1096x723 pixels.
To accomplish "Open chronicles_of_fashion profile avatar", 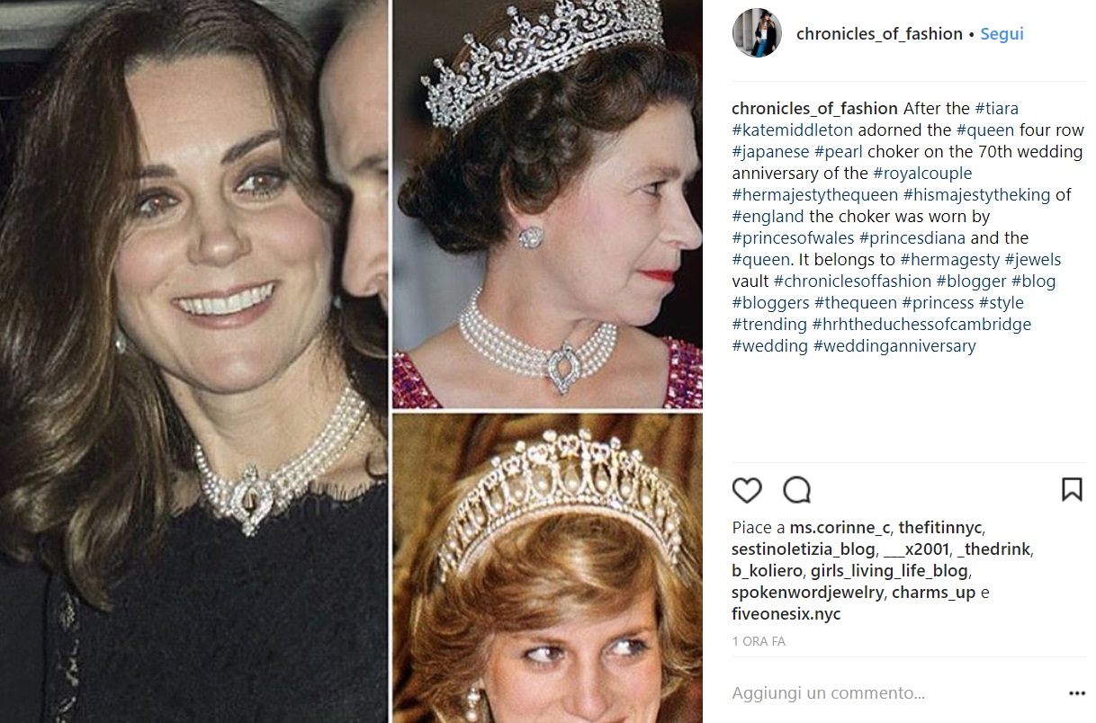I will pyautogui.click(x=757, y=34).
